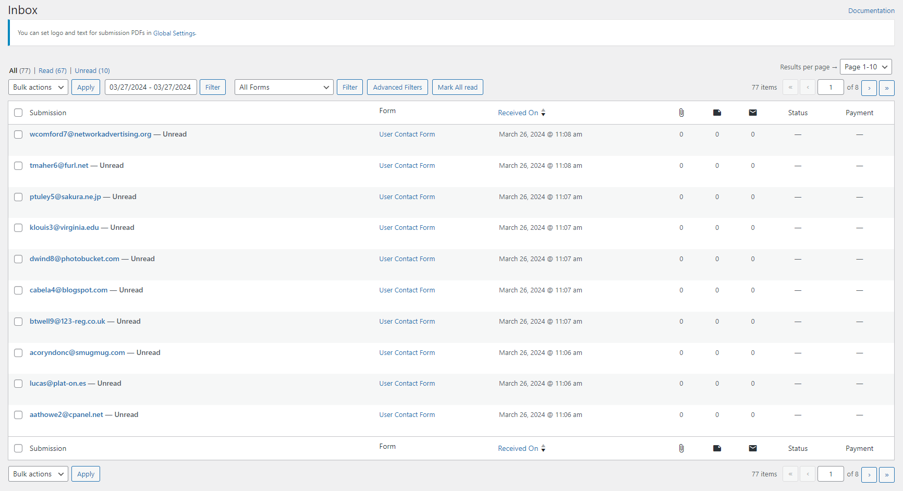This screenshot has width=903, height=491.
Task: Select all submissions with header checkbox
Action: tap(18, 112)
